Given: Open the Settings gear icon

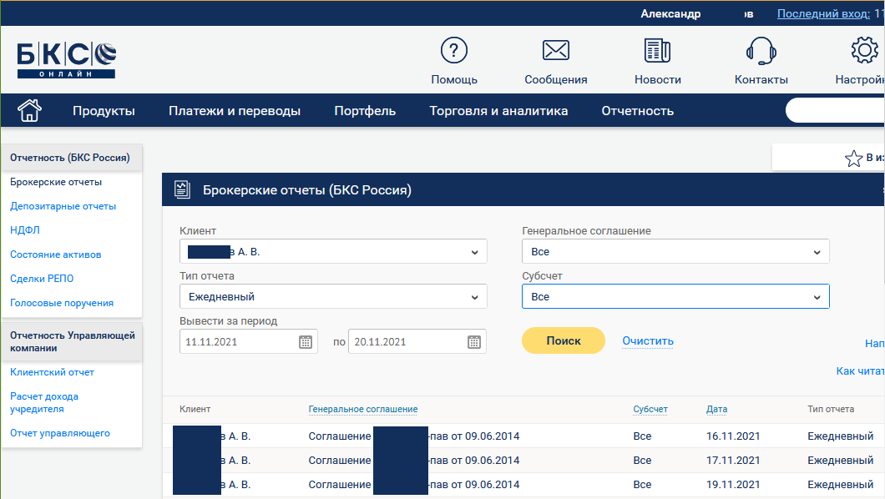Looking at the screenshot, I should (x=863, y=52).
